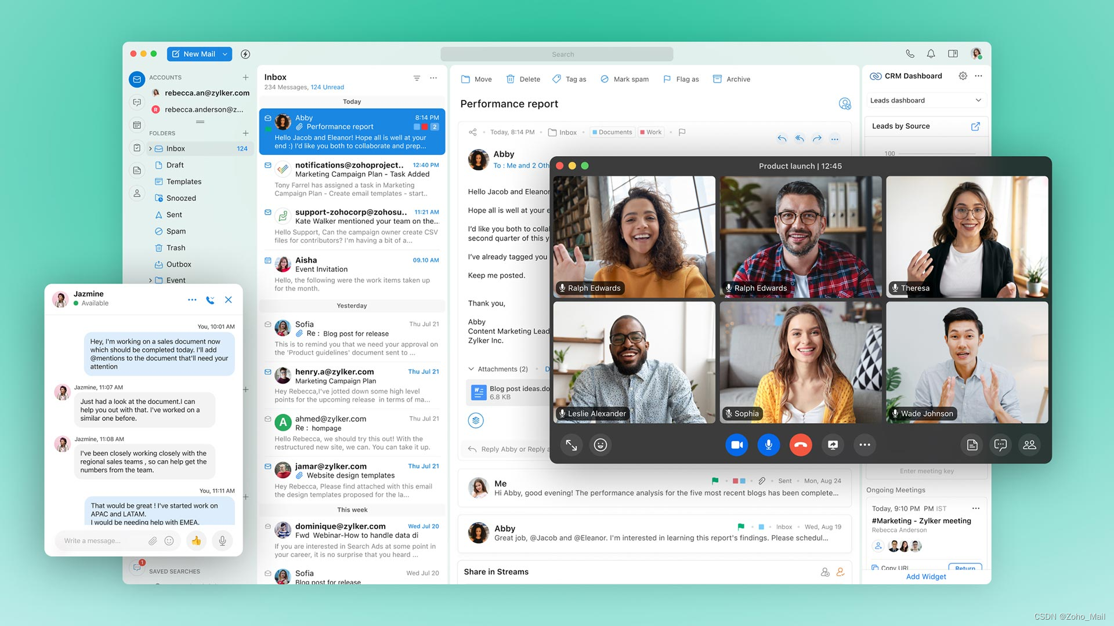Mute the microphone in the video call
Image resolution: width=1114 pixels, height=626 pixels.
click(768, 445)
